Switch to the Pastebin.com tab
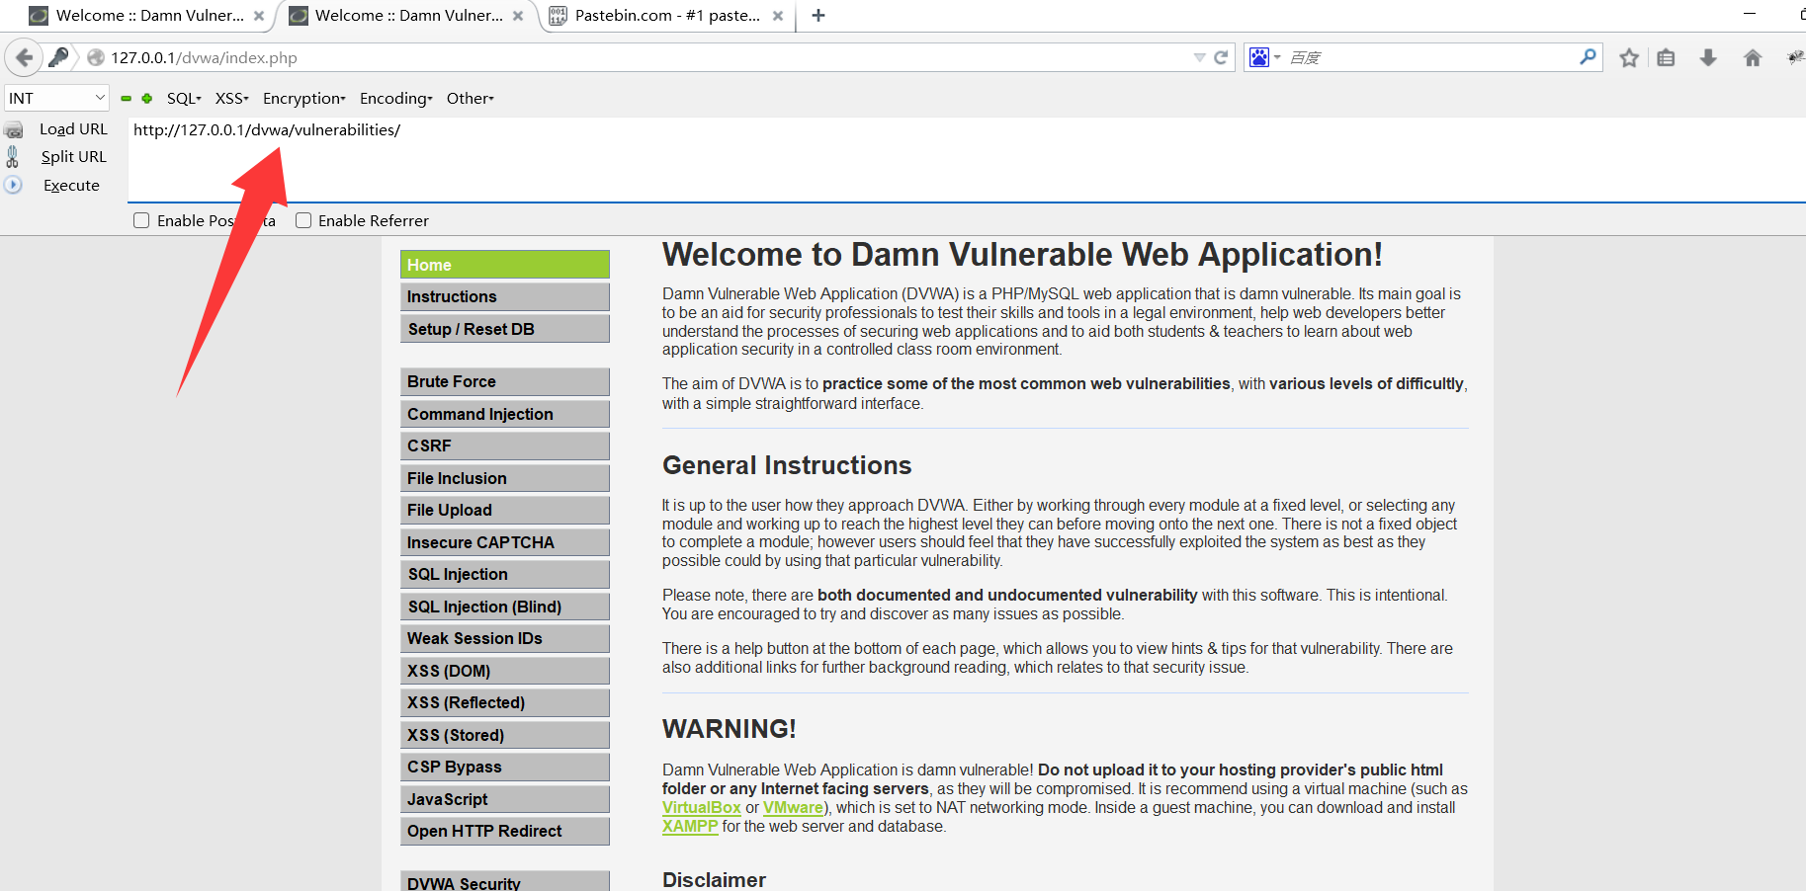The width and height of the screenshot is (1806, 891). [667, 16]
